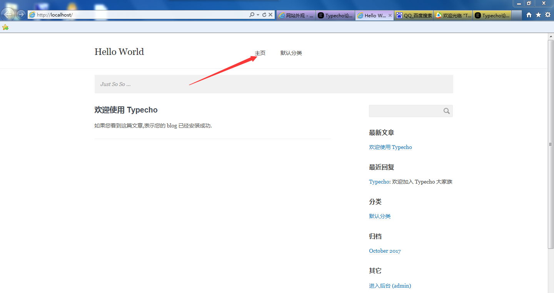Click the Hello World site title
Screen dimensions: 554x293
tap(119, 52)
